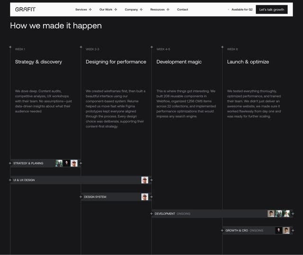
Task: Click the plus icon left of Development
Action: coord(151,213)
